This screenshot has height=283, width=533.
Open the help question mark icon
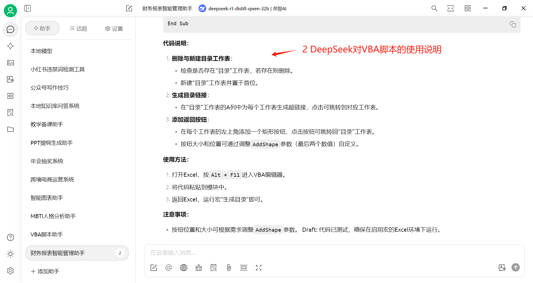point(10,237)
